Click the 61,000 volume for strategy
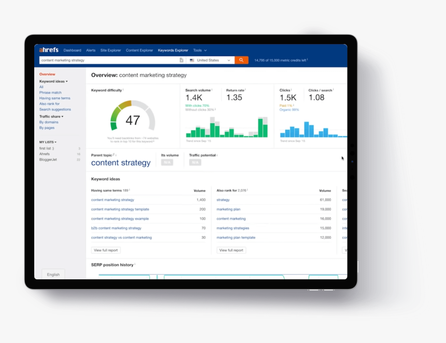Screen dimensions: 446x343 point(325,200)
